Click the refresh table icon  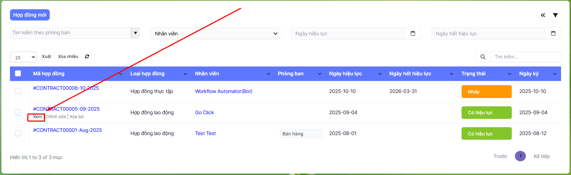[x=87, y=57]
